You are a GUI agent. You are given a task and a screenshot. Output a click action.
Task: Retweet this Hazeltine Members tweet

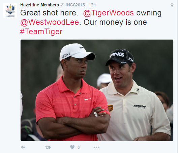48,147
